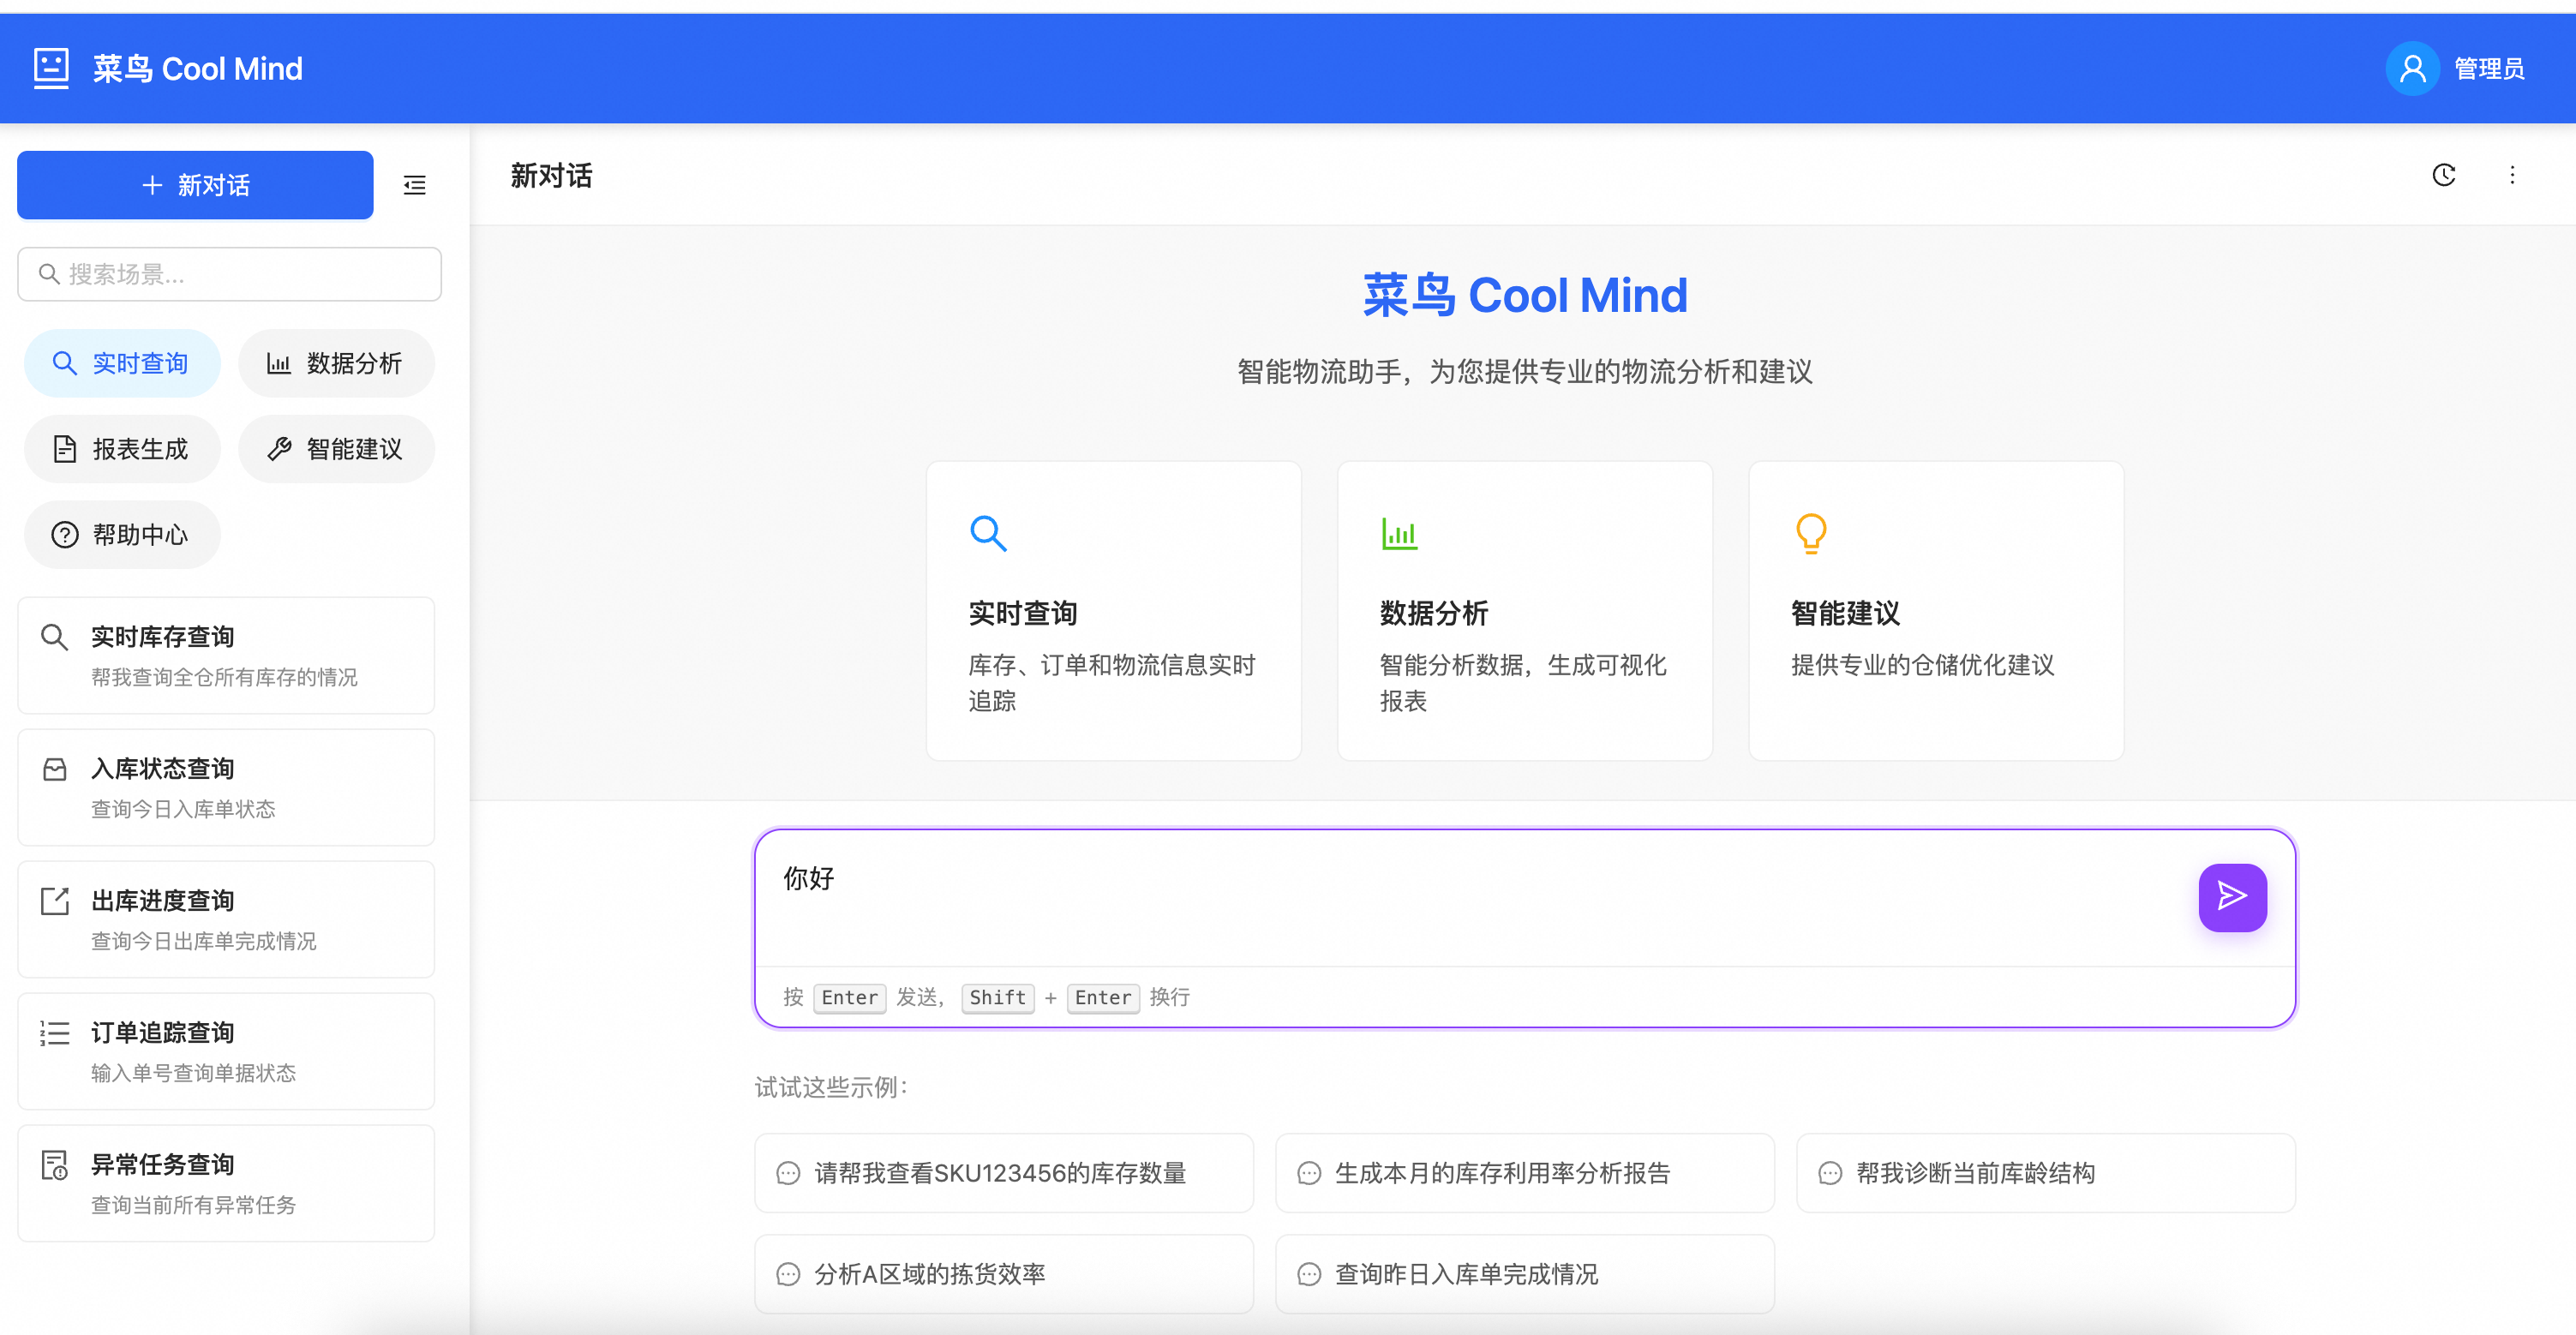
Task: Click the 管理员 avatar icon
Action: pos(2412,67)
